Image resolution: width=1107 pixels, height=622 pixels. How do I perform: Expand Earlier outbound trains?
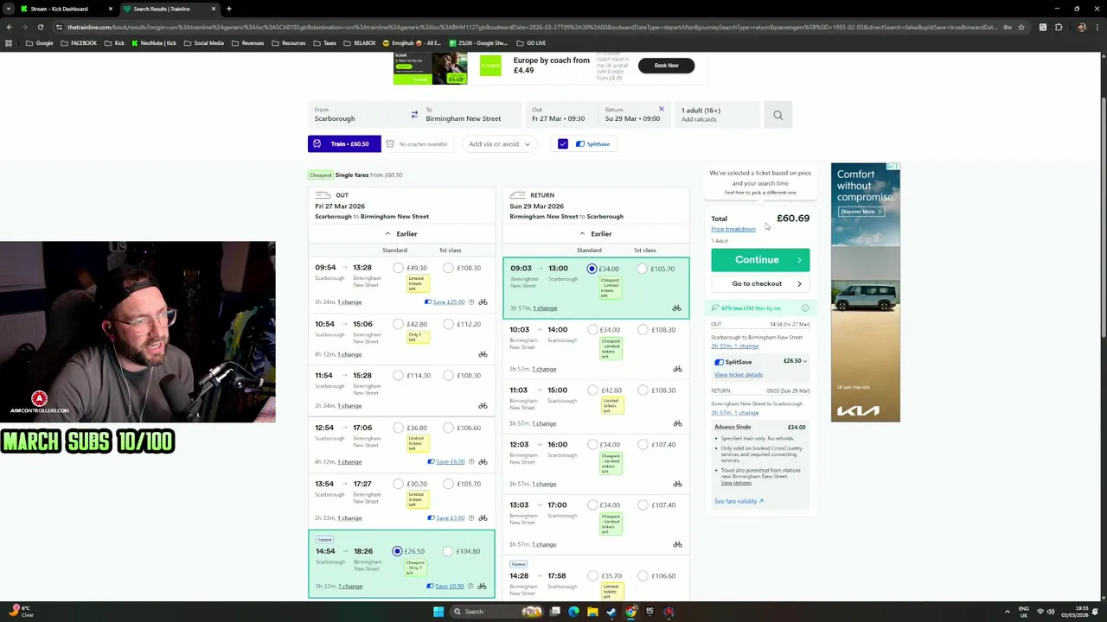click(401, 234)
